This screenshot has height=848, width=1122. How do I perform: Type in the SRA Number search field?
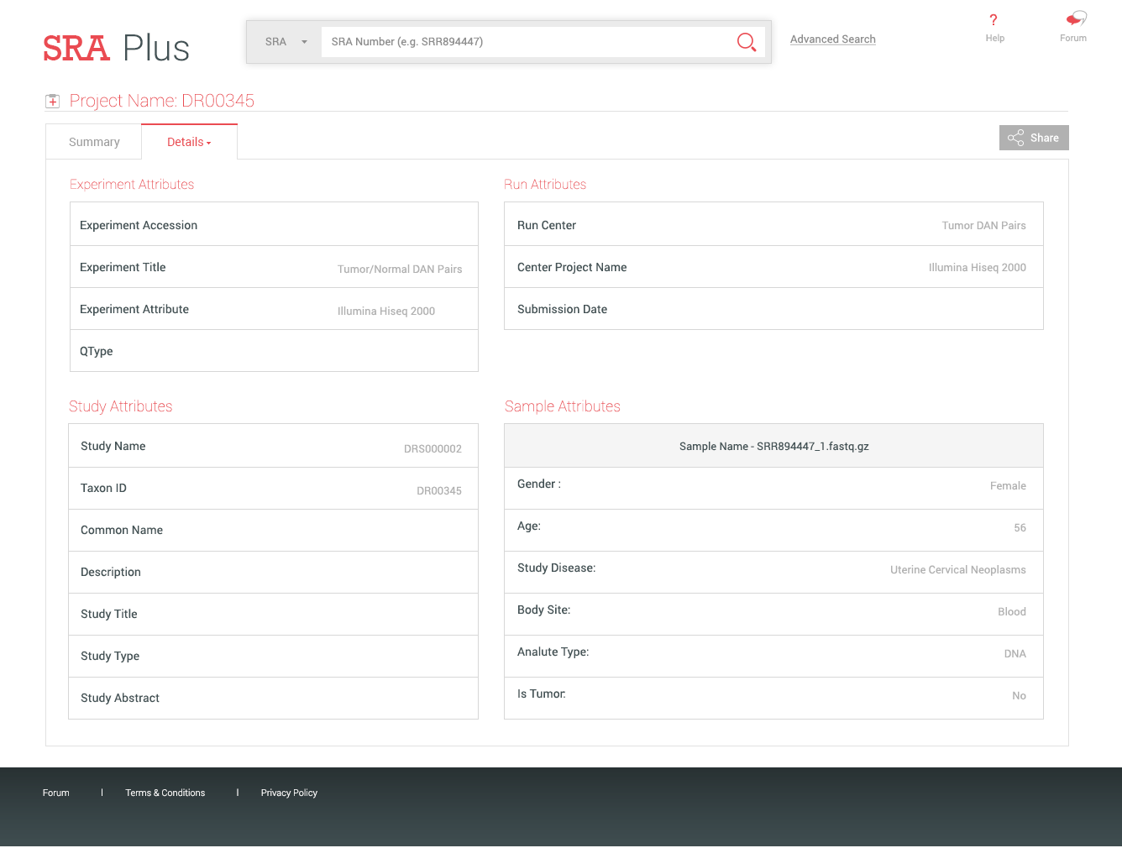coord(525,42)
